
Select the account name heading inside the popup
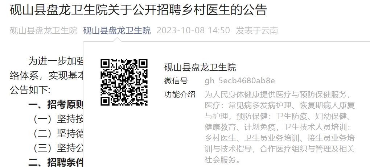coord(200,67)
